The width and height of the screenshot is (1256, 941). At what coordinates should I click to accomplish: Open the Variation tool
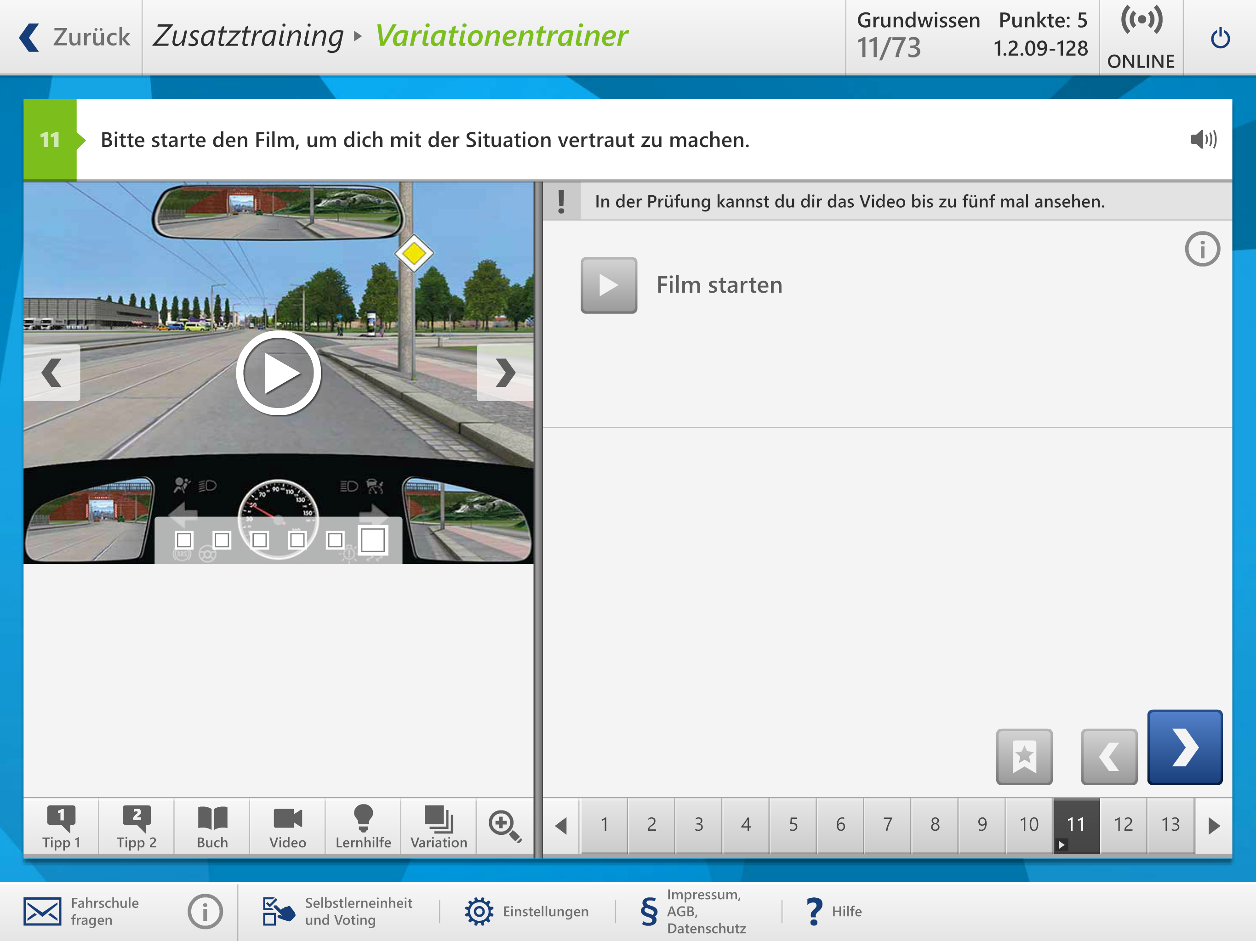(438, 826)
